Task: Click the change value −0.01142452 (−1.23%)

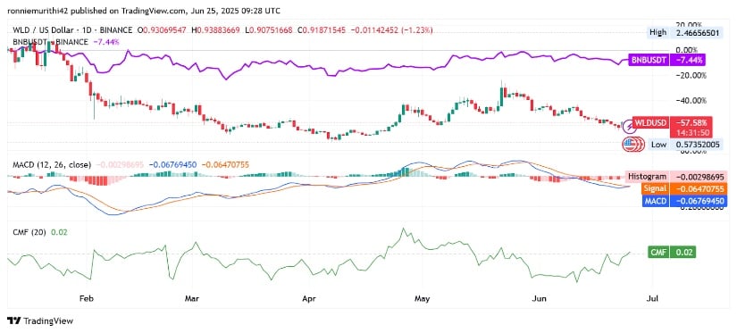Action: tap(391, 30)
